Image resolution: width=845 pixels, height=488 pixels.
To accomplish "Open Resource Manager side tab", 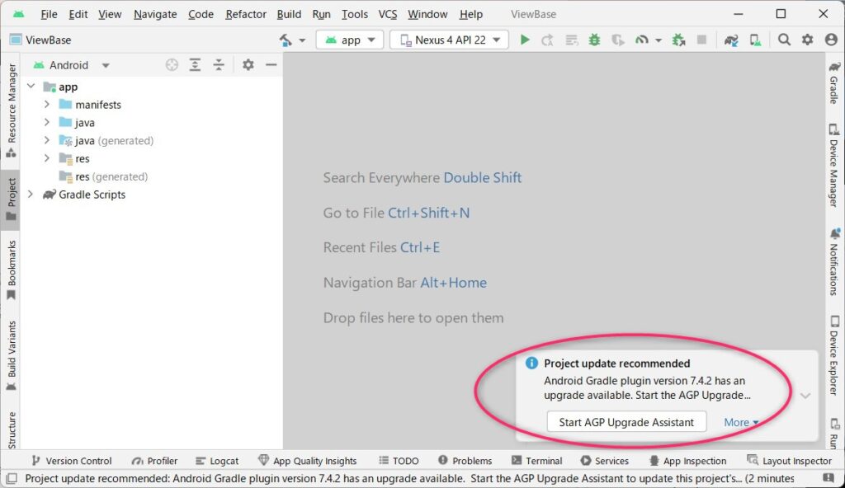I will (x=11, y=111).
